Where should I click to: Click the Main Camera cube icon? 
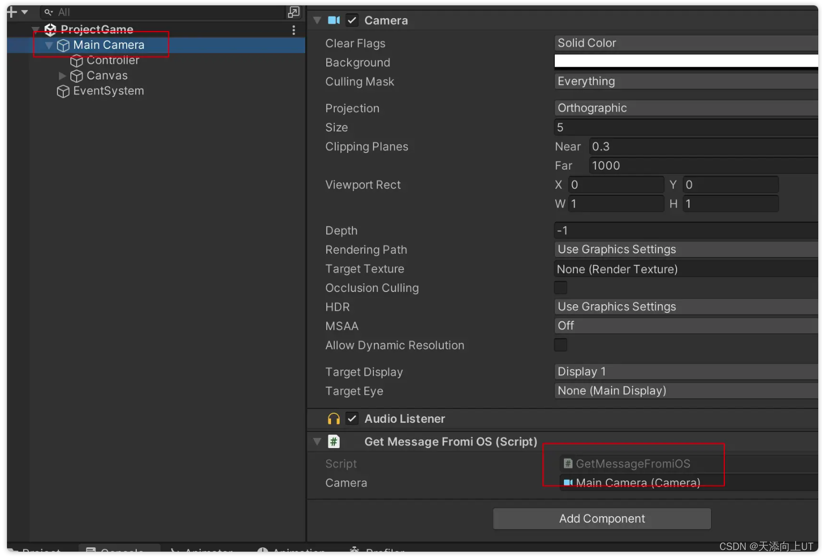click(63, 46)
